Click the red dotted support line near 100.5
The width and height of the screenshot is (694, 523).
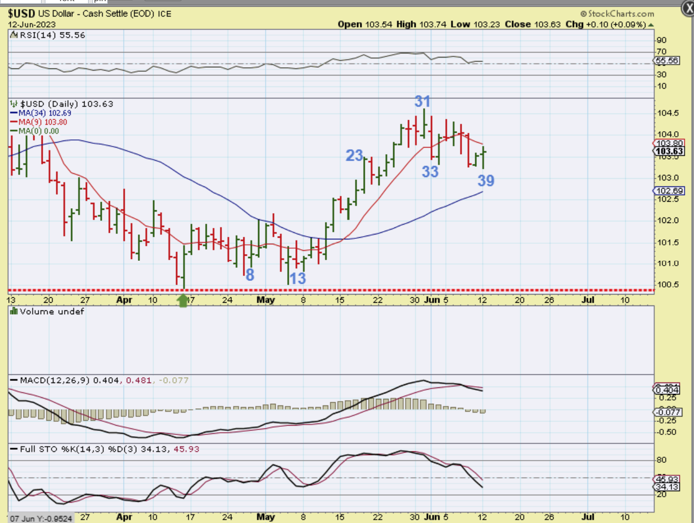click(x=331, y=290)
